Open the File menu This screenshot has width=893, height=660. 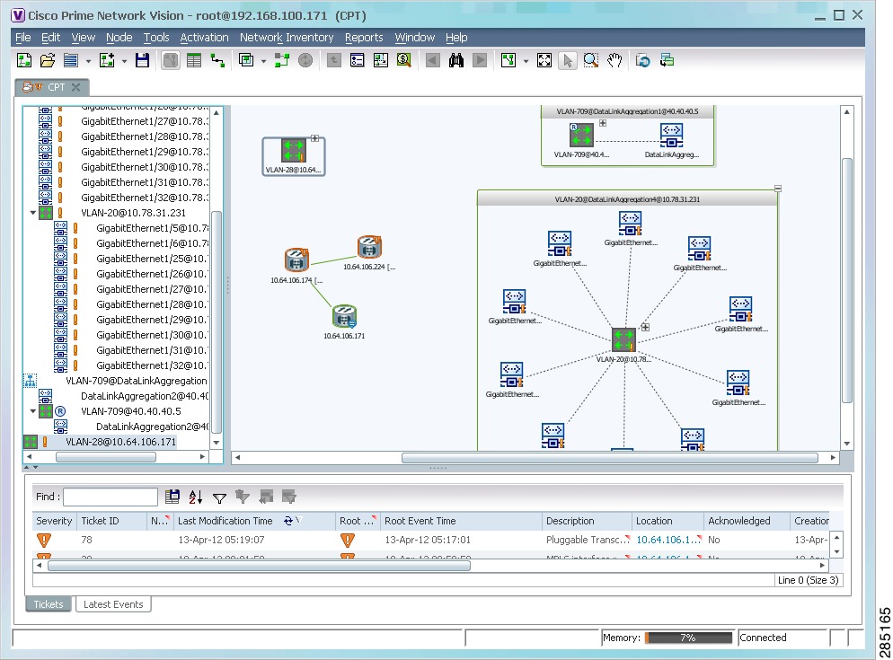[x=23, y=38]
